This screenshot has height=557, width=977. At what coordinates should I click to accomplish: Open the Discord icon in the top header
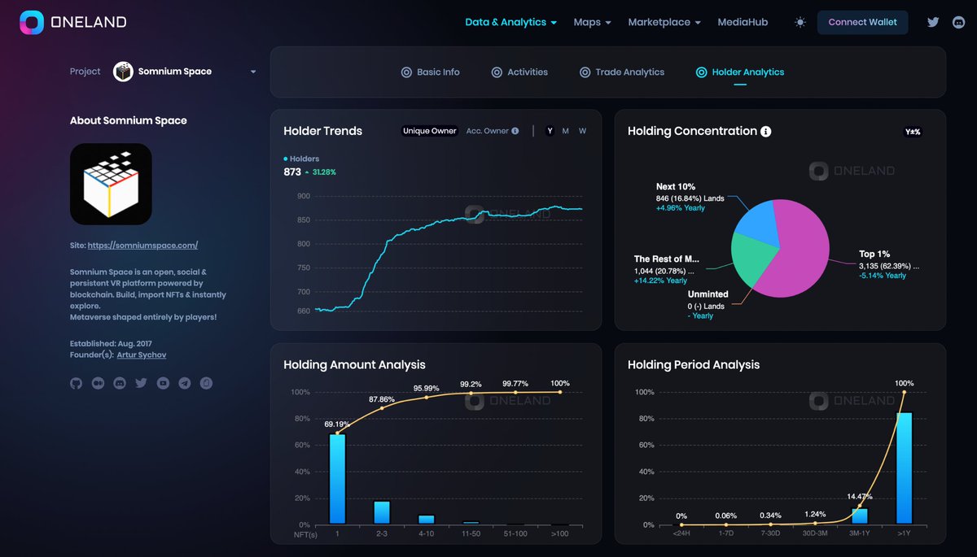pos(958,23)
